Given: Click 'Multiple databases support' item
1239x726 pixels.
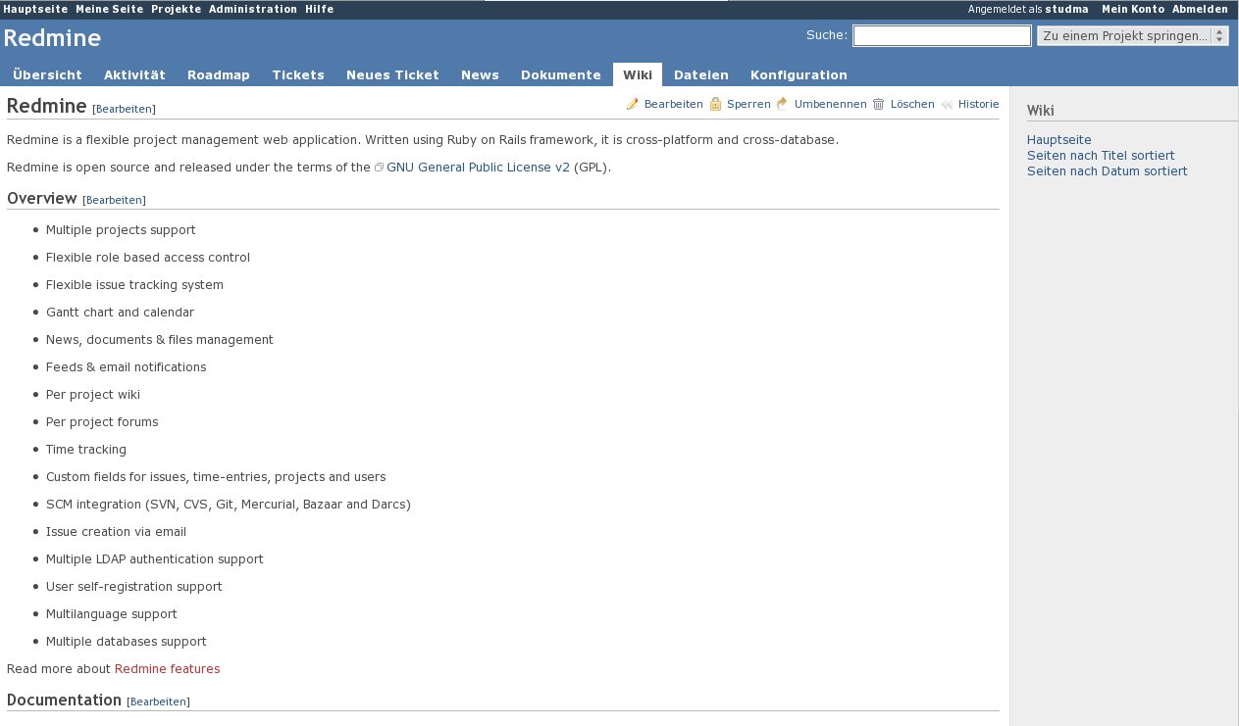Looking at the screenshot, I should (x=127, y=642).
